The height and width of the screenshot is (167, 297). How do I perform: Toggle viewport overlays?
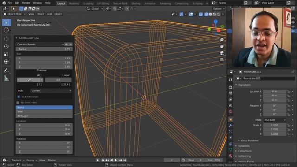pyautogui.click(x=191, y=14)
